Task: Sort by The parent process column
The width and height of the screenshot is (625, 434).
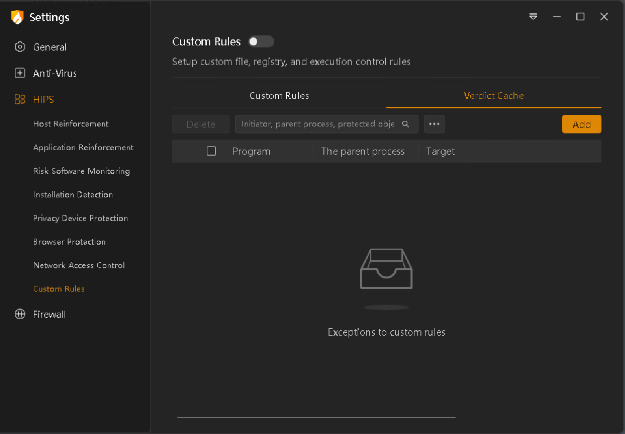Action: coord(363,152)
